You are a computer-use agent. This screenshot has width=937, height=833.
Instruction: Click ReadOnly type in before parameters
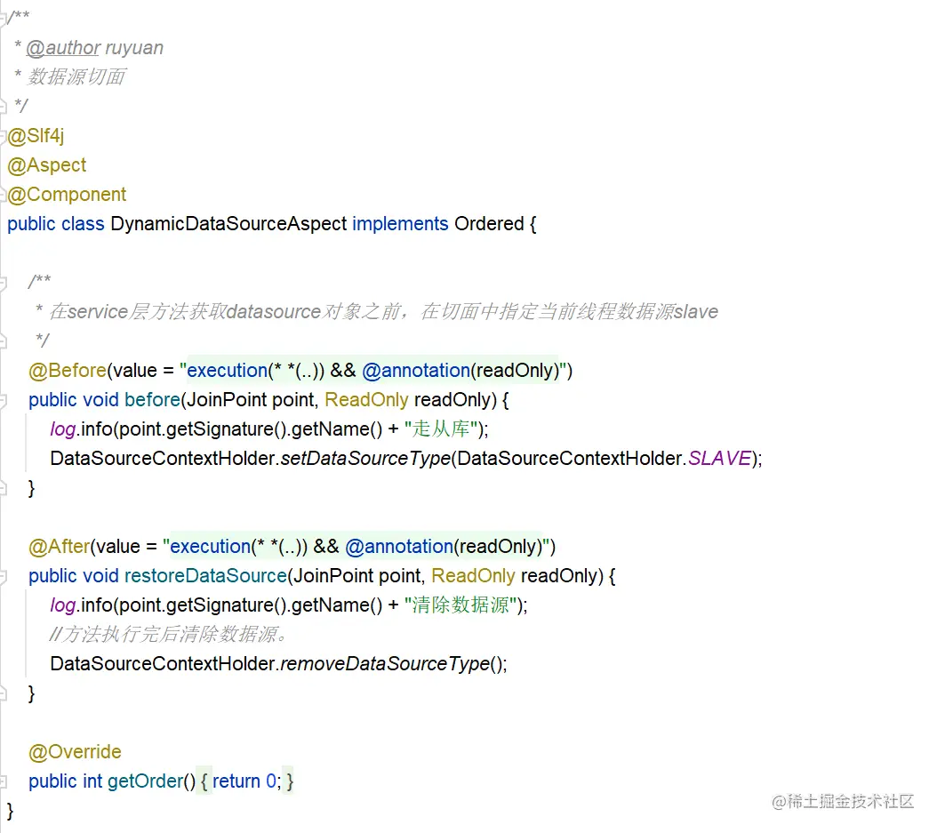pos(366,400)
